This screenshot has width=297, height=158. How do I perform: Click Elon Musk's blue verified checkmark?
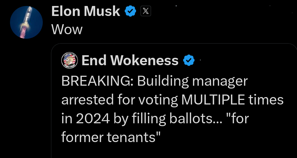click(x=131, y=11)
